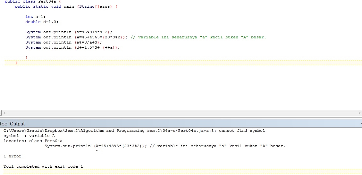The image size is (362, 175).
Task: Click the Tool Output panel header
Action: coord(181,123)
